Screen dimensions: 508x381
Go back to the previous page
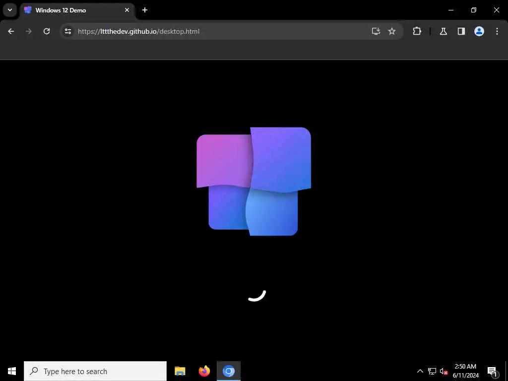click(11, 31)
